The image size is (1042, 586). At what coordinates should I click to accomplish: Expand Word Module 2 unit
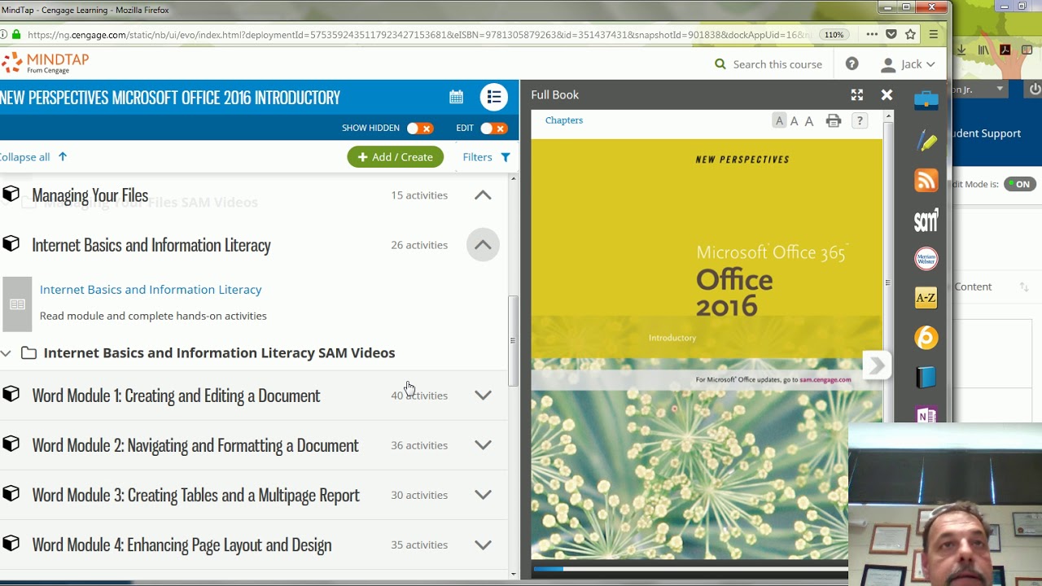[483, 445]
